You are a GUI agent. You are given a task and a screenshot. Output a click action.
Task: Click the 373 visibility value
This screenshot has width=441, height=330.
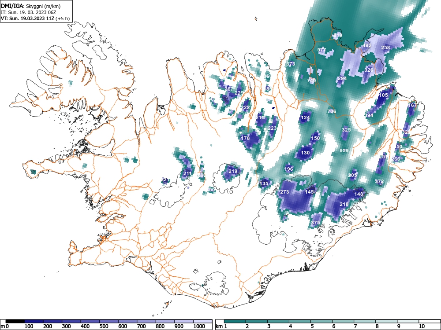tap(291, 64)
